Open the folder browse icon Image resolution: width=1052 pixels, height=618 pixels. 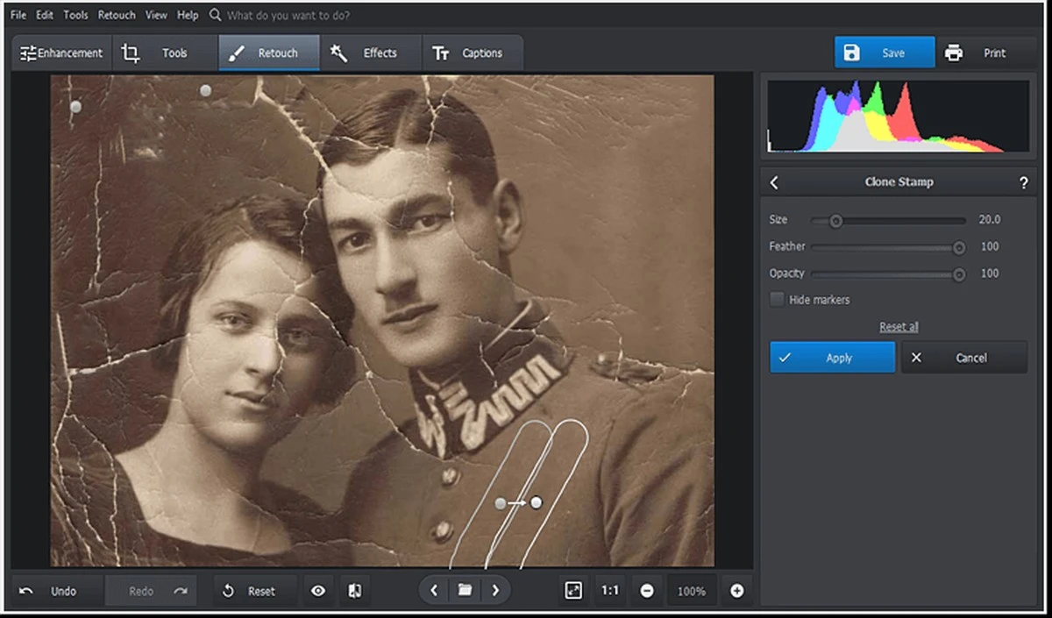(x=465, y=591)
